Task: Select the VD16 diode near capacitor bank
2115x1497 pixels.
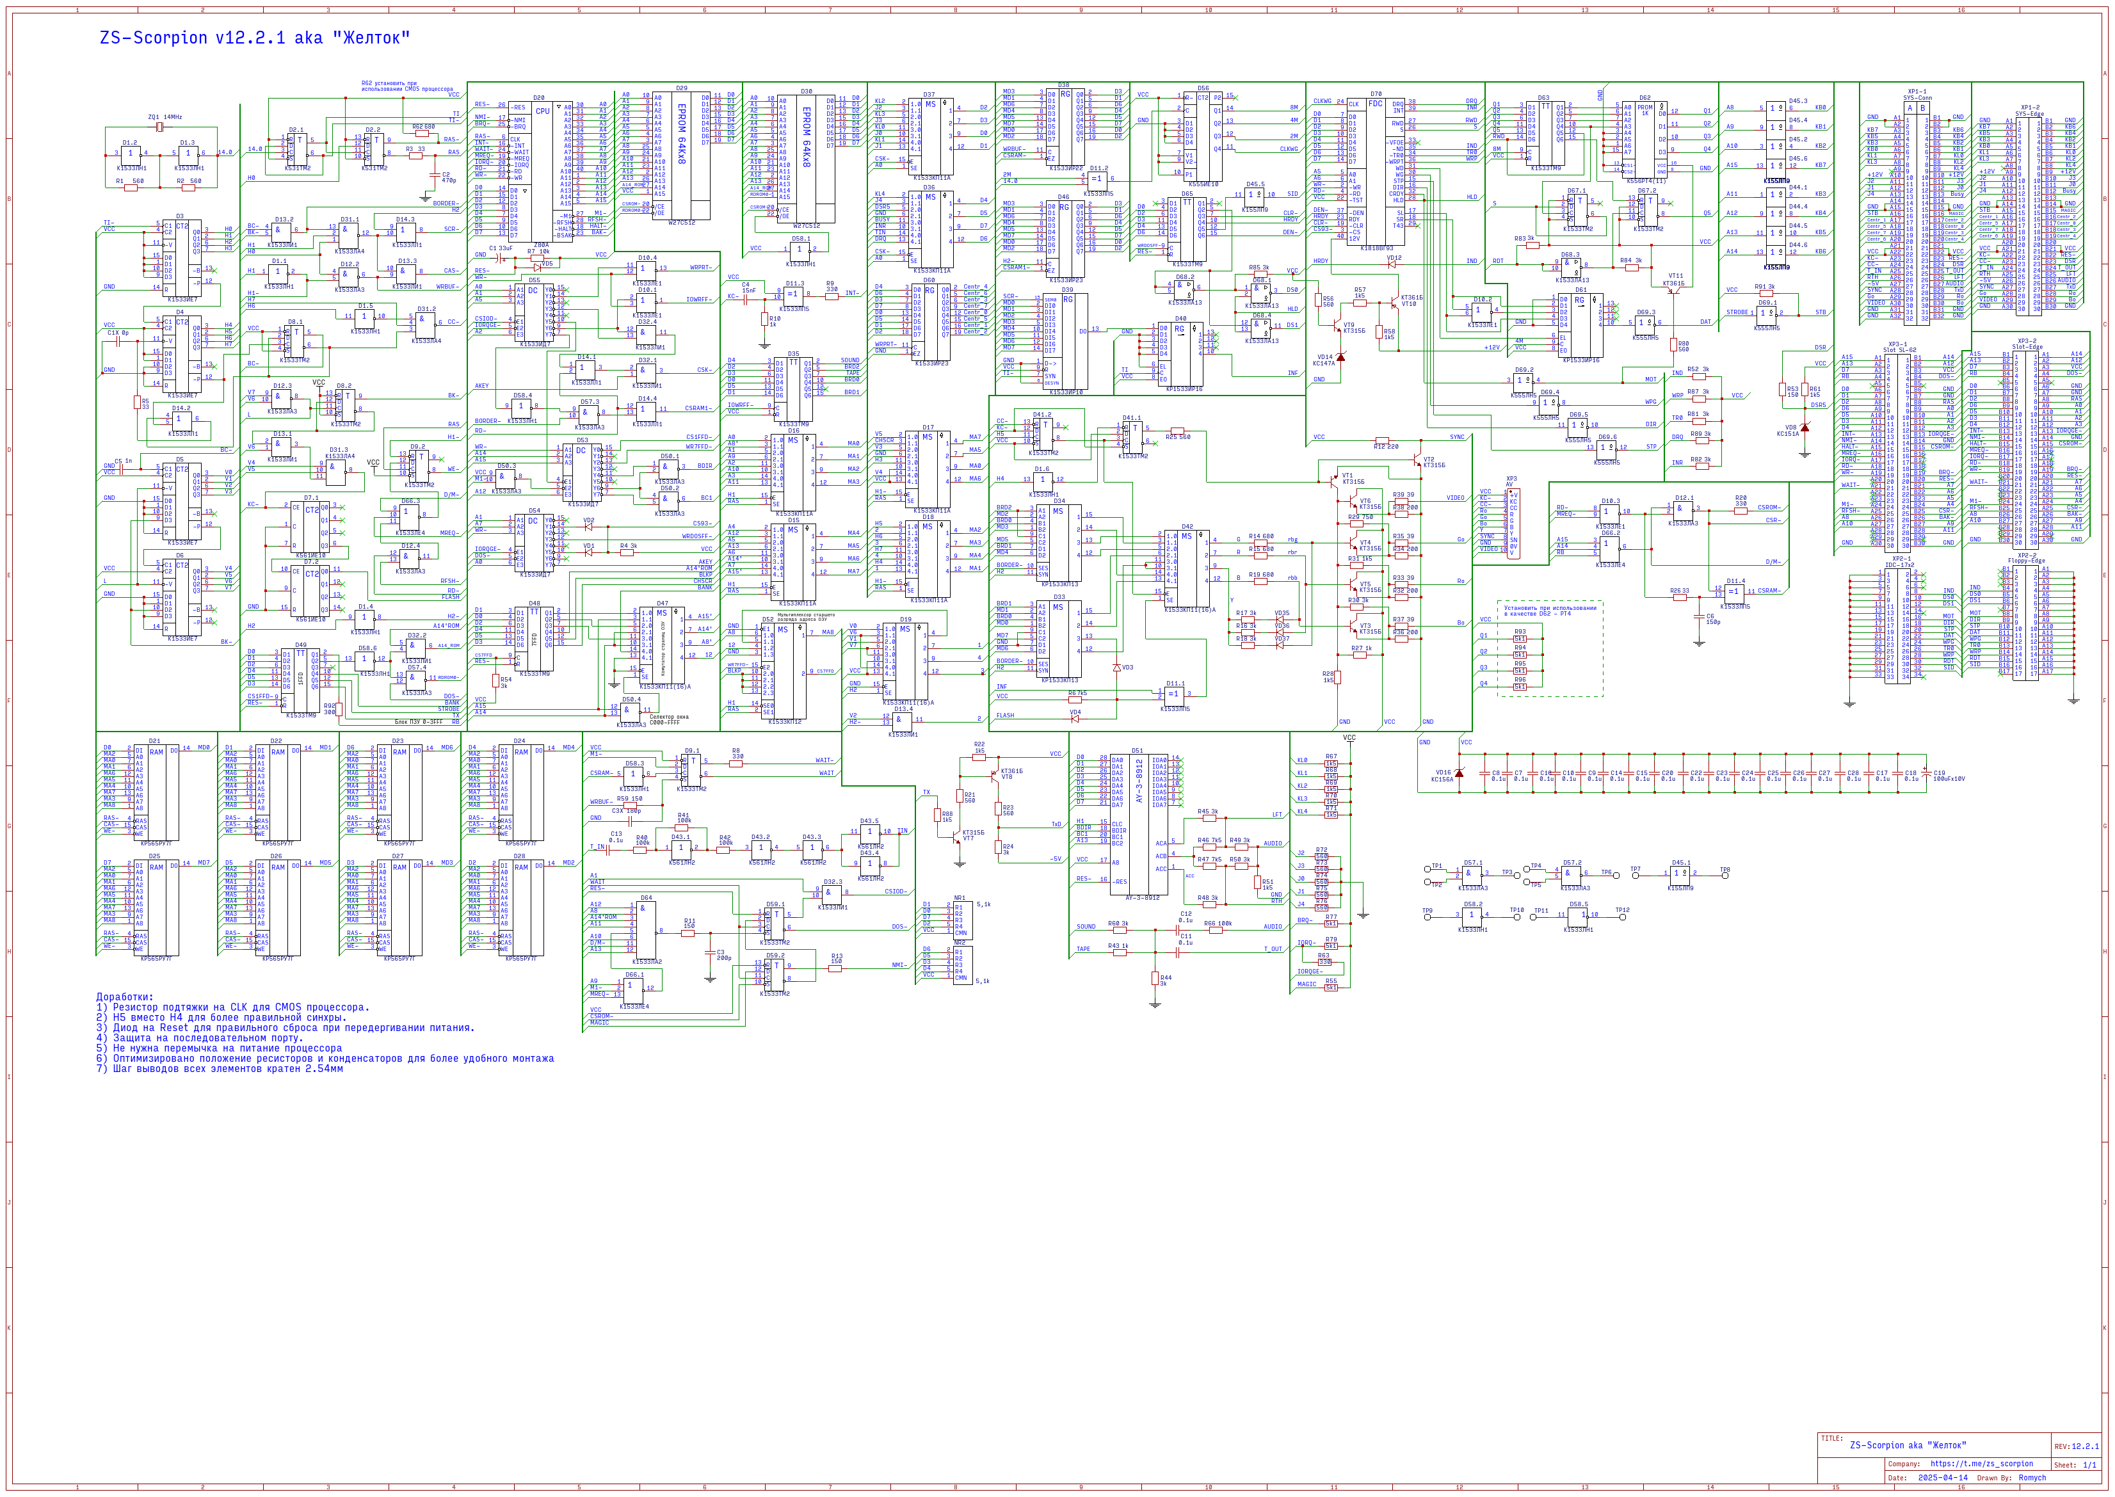Action: coord(1460,772)
